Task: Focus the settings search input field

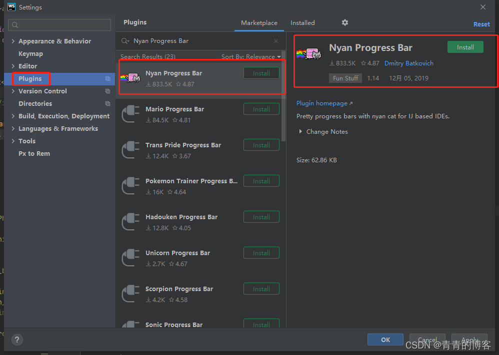Action: tap(59, 25)
